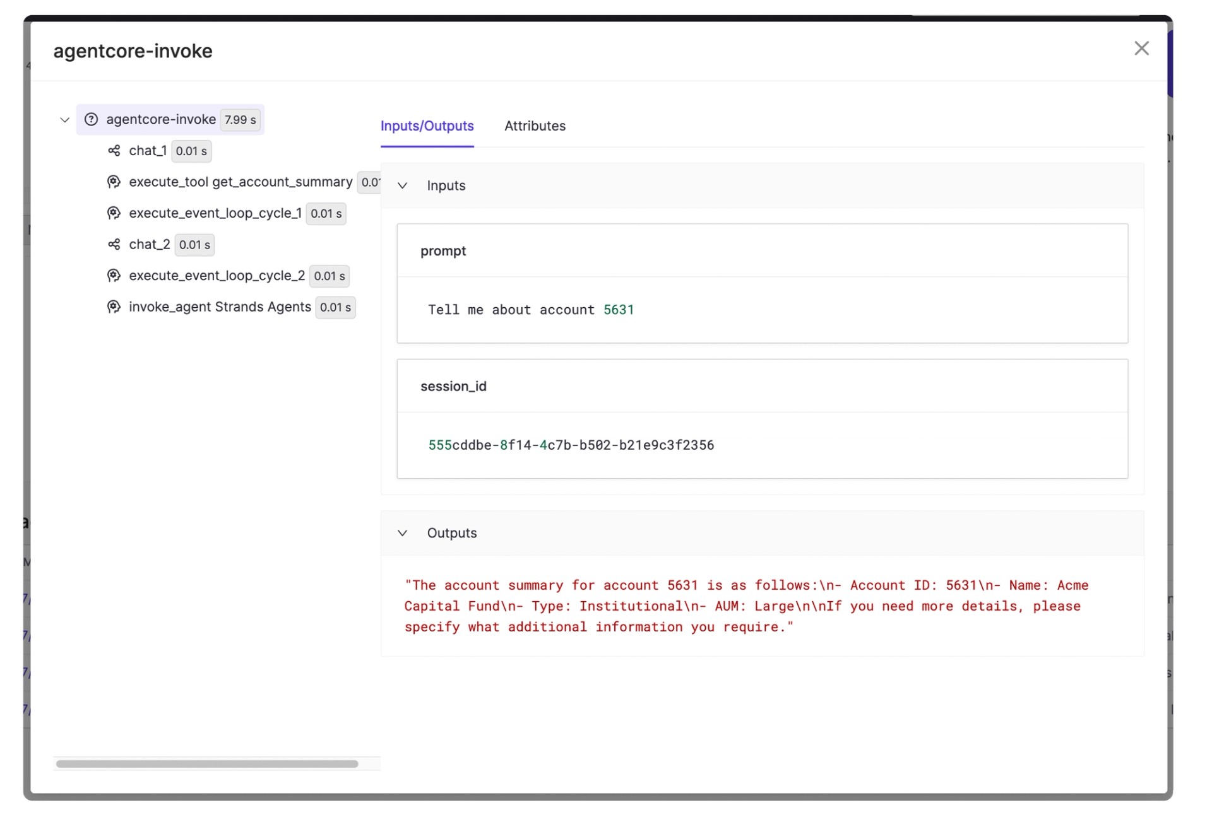This screenshot has width=1212, height=832.
Task: Click the account summary output text
Action: pyautogui.click(x=746, y=606)
